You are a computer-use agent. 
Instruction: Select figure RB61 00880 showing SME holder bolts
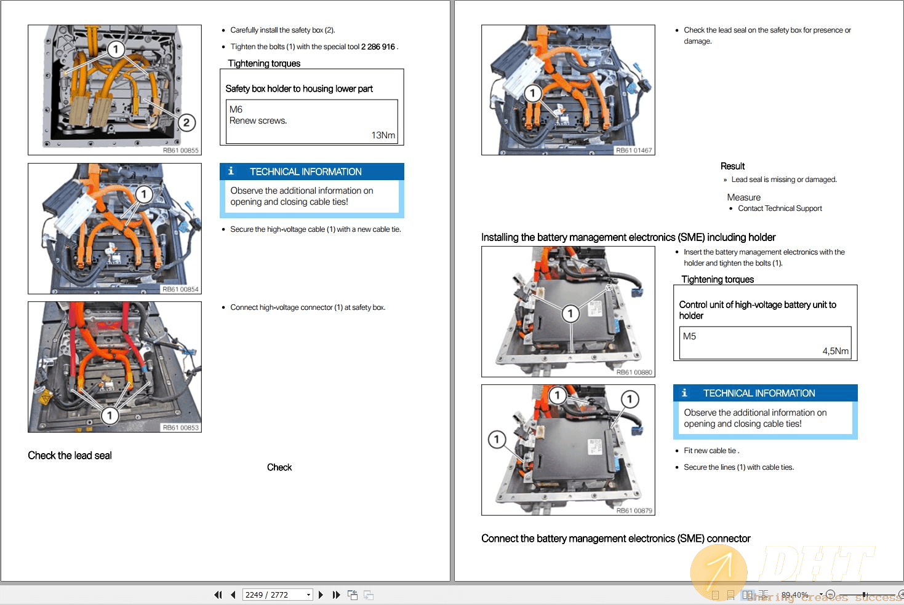(x=567, y=311)
